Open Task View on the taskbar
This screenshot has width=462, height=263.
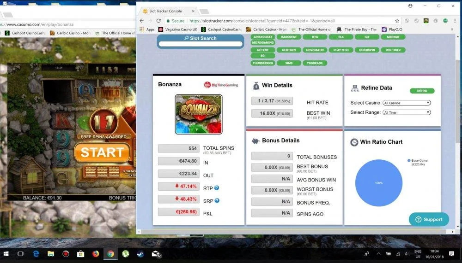pos(20,254)
